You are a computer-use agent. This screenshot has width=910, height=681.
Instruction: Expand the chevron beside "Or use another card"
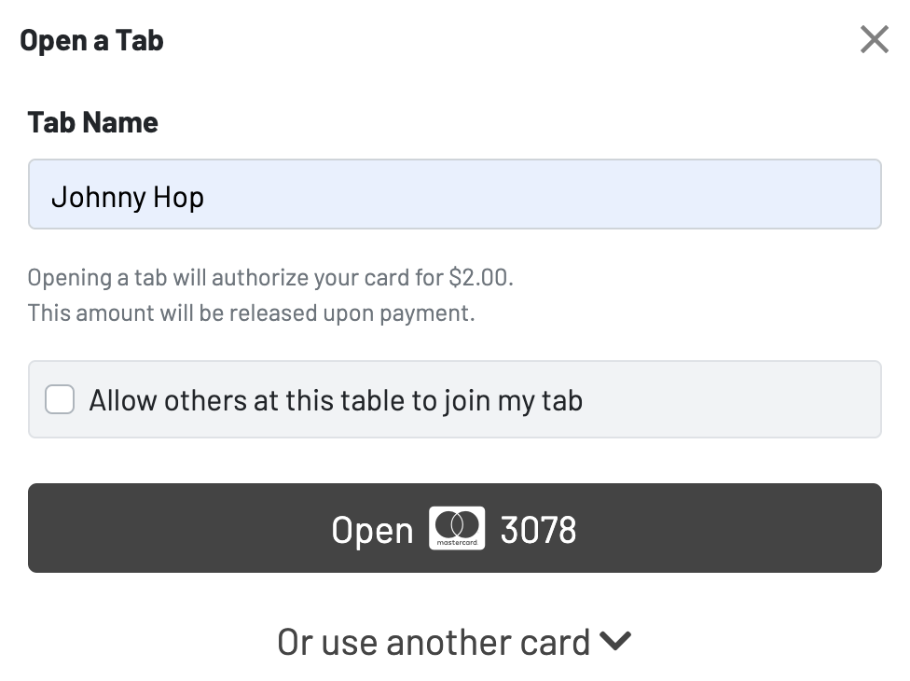[615, 641]
